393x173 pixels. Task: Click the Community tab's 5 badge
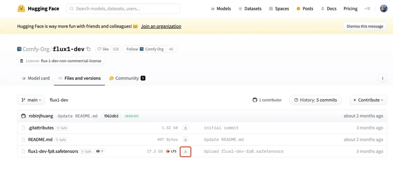143,78
